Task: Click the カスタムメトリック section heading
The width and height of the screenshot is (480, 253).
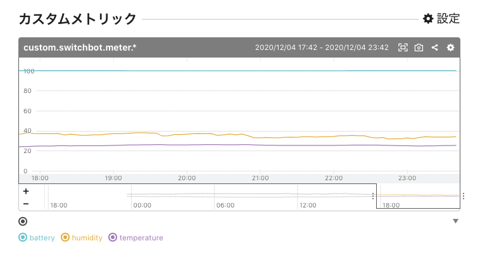Action: pos(78,19)
